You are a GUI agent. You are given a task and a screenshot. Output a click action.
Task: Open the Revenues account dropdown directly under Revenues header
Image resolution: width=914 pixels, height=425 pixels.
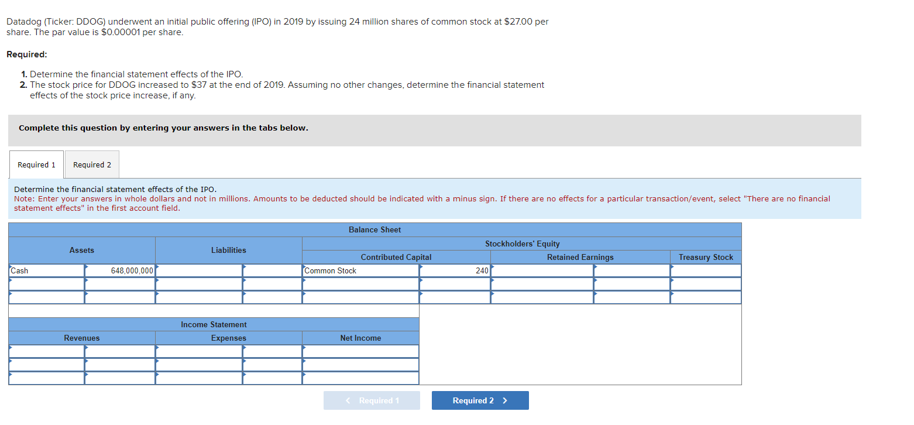[47, 351]
